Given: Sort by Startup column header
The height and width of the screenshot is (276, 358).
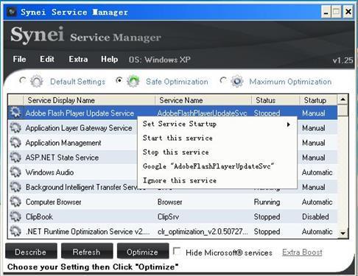Looking at the screenshot, I should 318,100.
